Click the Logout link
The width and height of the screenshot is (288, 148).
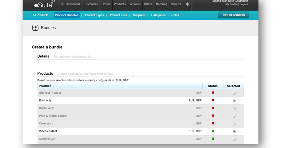tap(244, 4)
